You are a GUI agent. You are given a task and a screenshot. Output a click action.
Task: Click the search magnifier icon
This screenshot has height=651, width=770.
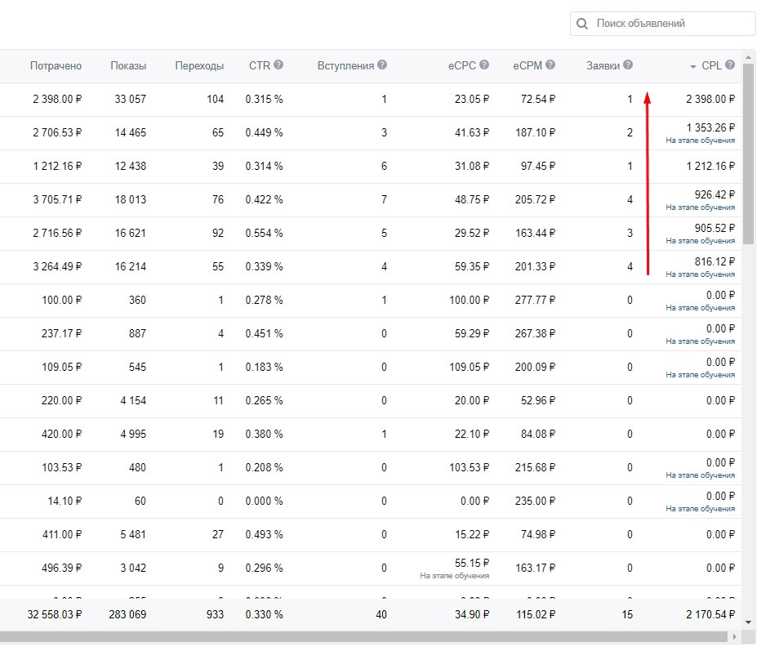pyautogui.click(x=582, y=24)
